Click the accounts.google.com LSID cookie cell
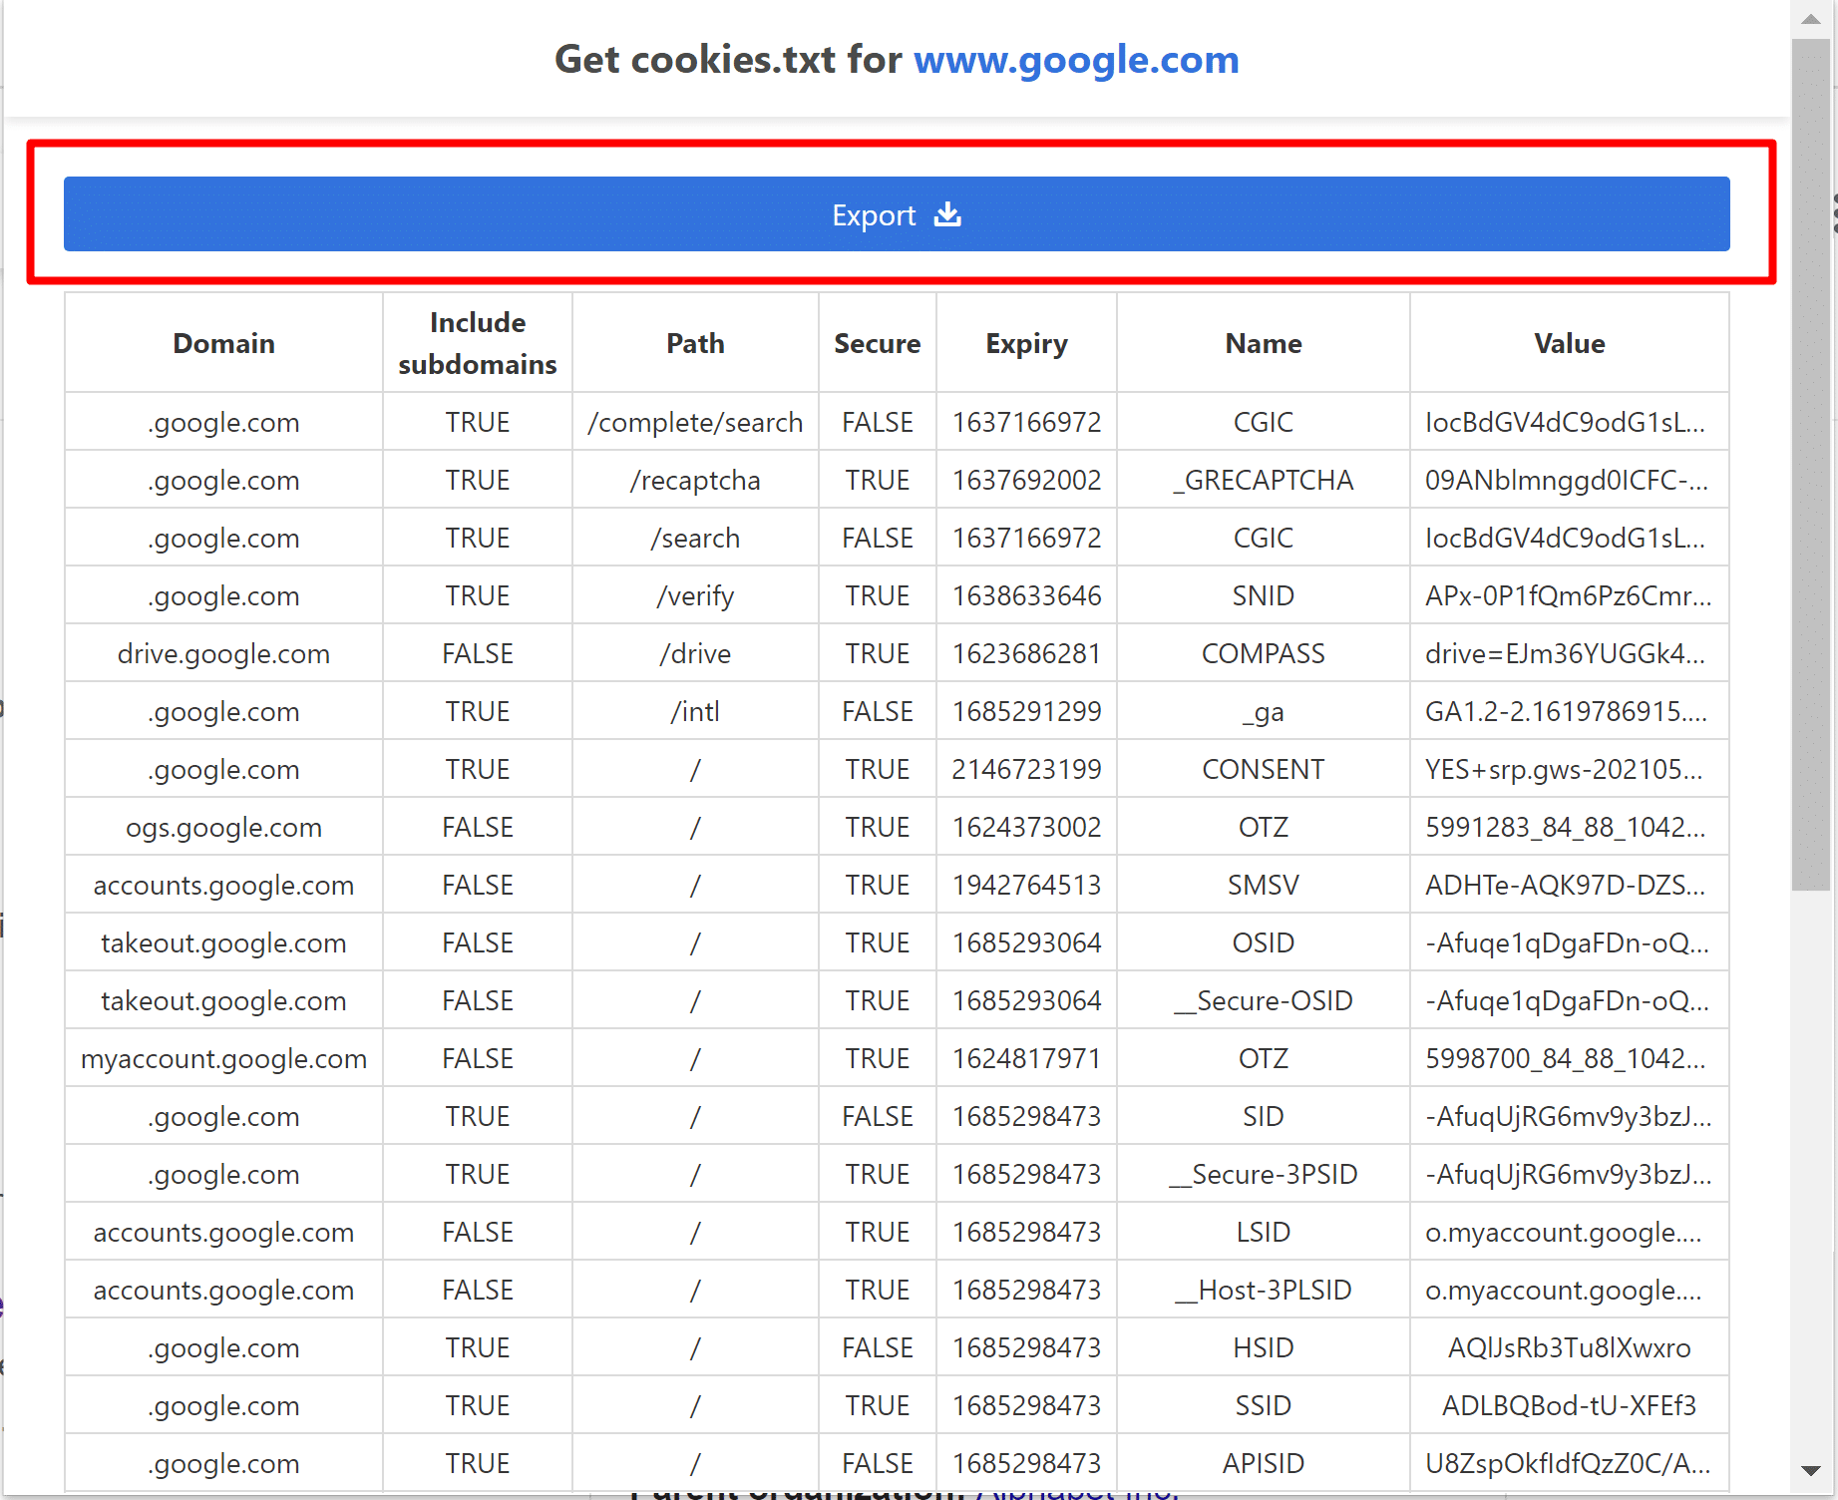 click(x=1263, y=1232)
